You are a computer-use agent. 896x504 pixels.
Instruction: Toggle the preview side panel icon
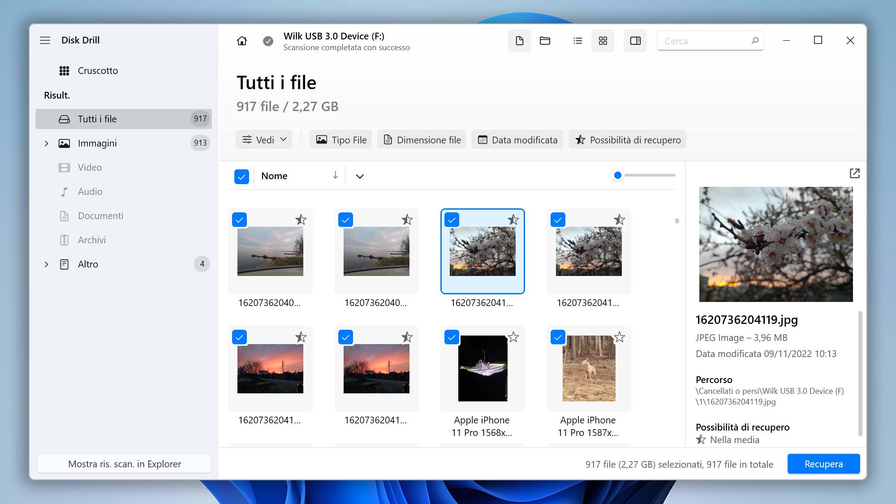pos(635,41)
